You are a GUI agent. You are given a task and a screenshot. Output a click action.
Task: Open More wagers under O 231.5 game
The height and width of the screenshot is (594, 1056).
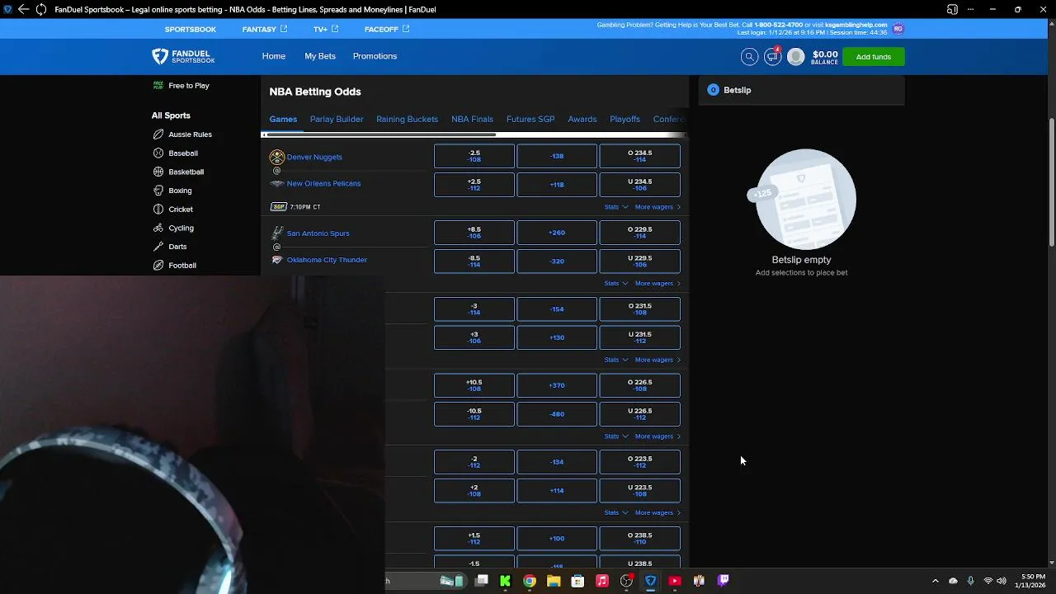(658, 360)
